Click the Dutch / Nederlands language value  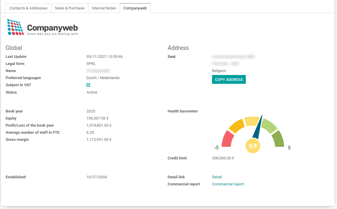pyautogui.click(x=103, y=78)
